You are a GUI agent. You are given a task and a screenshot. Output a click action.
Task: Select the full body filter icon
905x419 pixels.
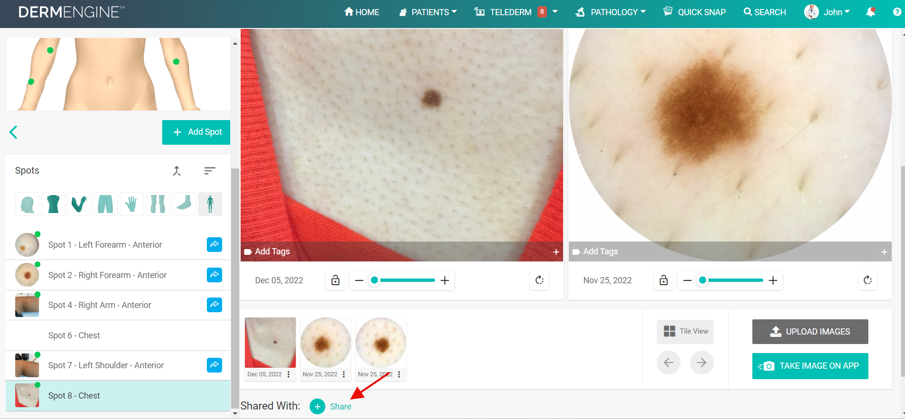210,204
